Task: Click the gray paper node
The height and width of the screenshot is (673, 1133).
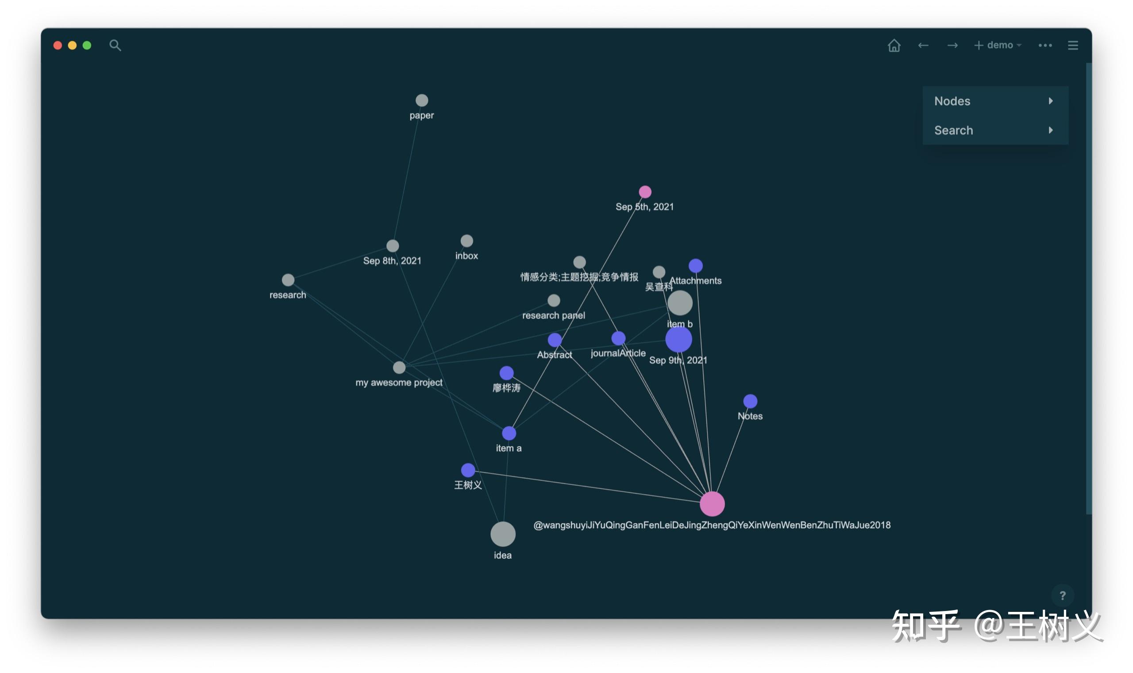Action: [421, 100]
